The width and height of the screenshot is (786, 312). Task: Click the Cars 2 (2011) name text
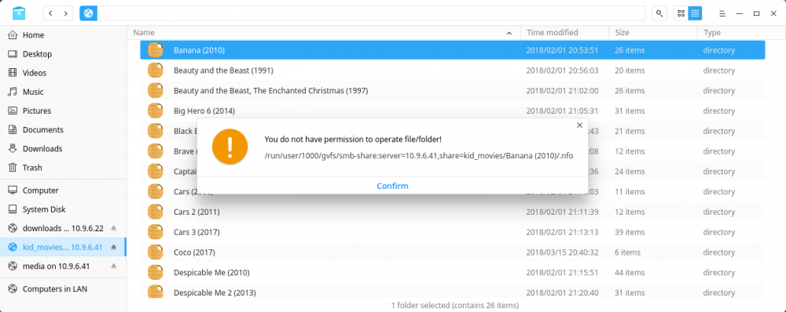point(196,212)
